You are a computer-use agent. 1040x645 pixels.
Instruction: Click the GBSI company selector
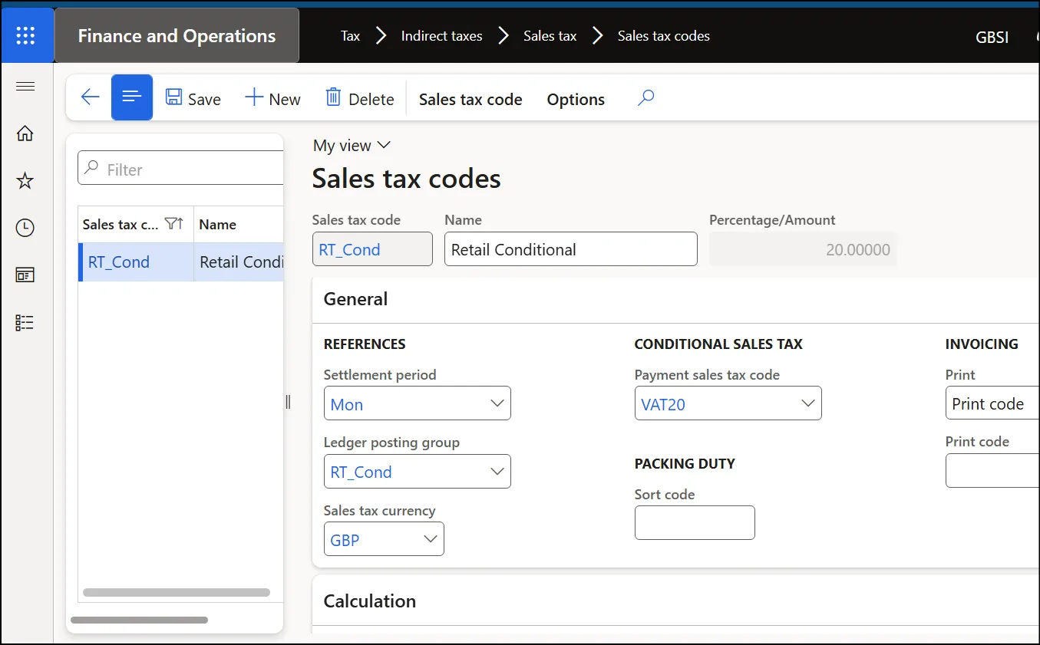coord(992,38)
